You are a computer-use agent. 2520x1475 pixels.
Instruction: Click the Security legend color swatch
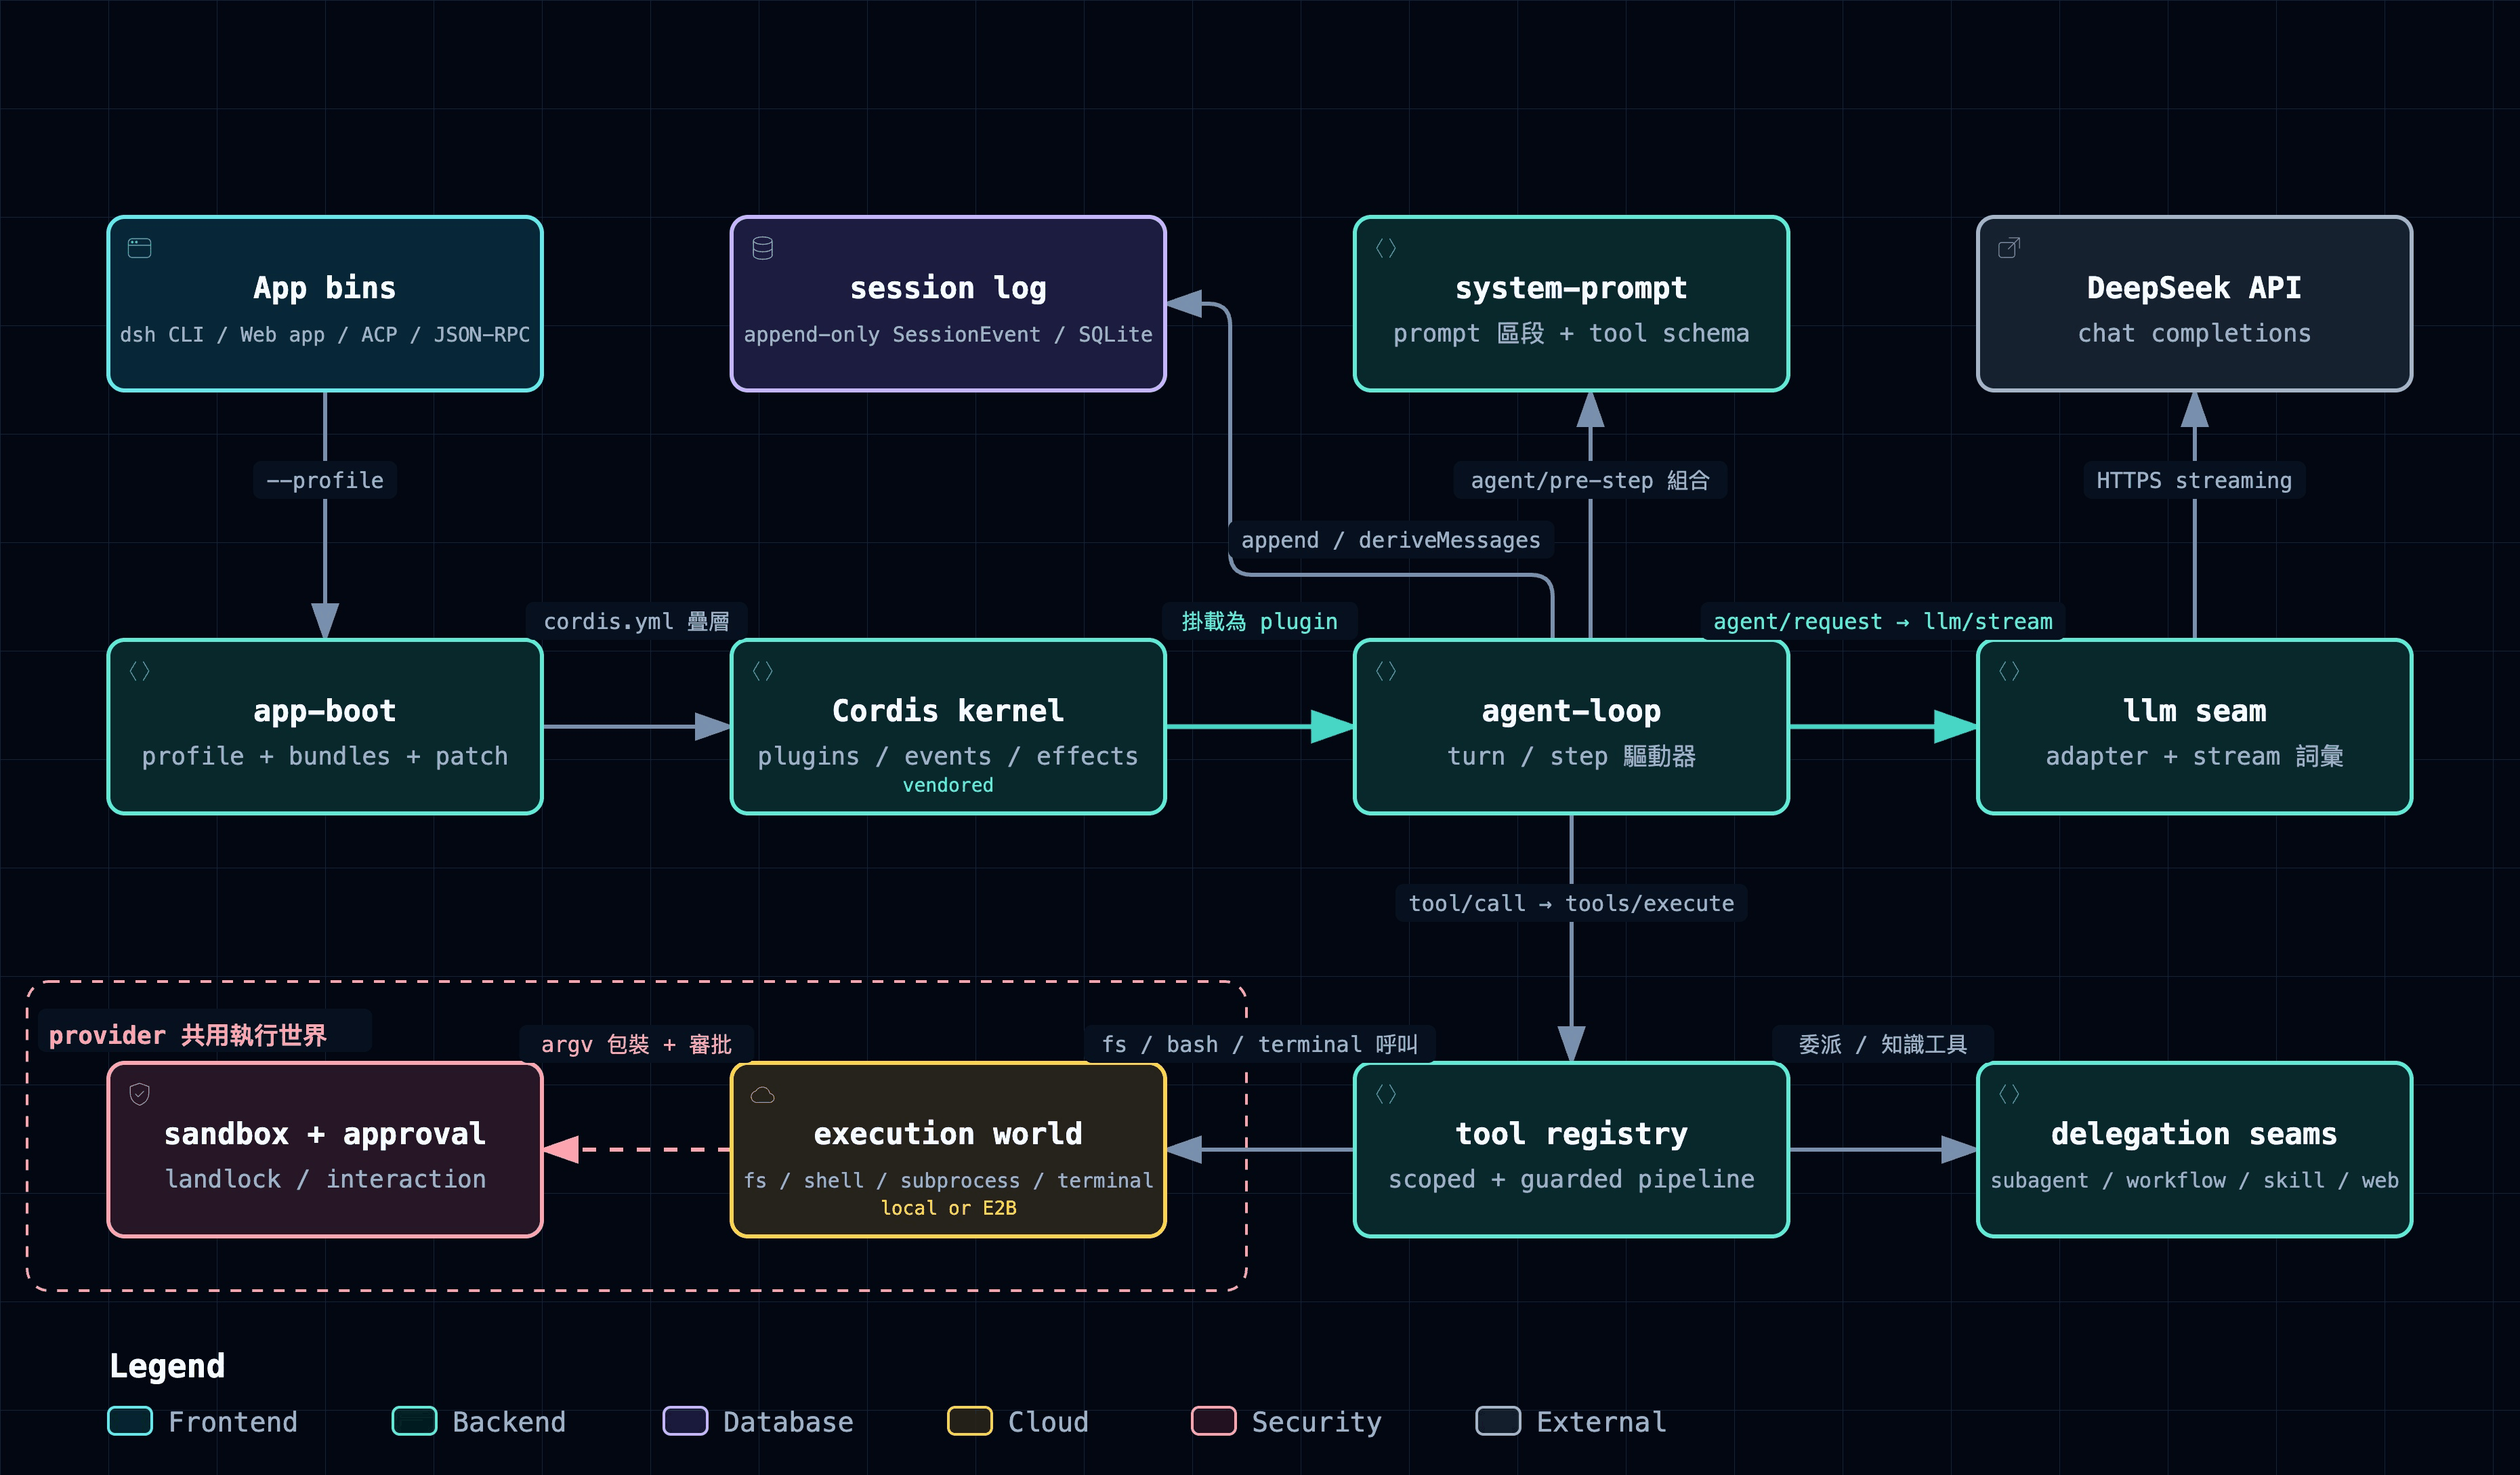tap(1214, 1421)
